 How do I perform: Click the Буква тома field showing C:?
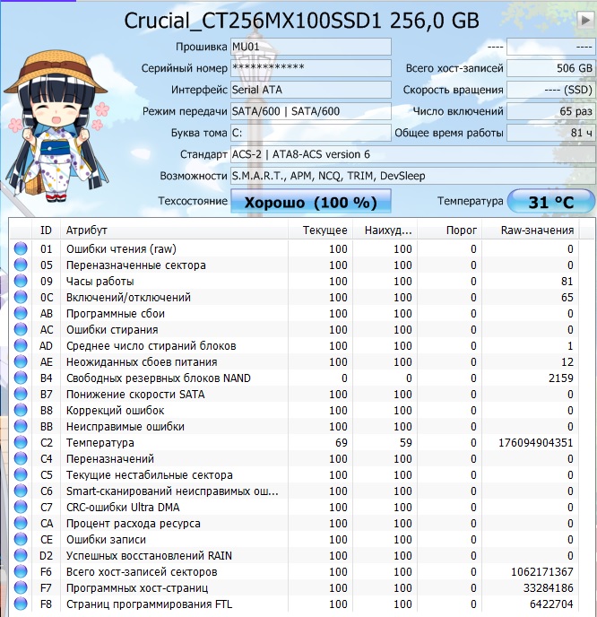click(311, 133)
